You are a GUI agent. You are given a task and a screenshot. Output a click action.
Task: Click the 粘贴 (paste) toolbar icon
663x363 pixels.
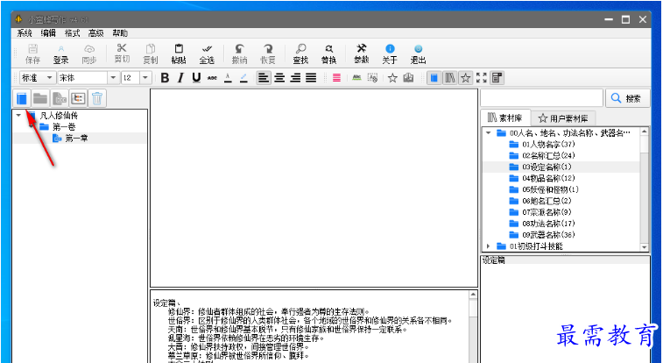[x=178, y=53]
